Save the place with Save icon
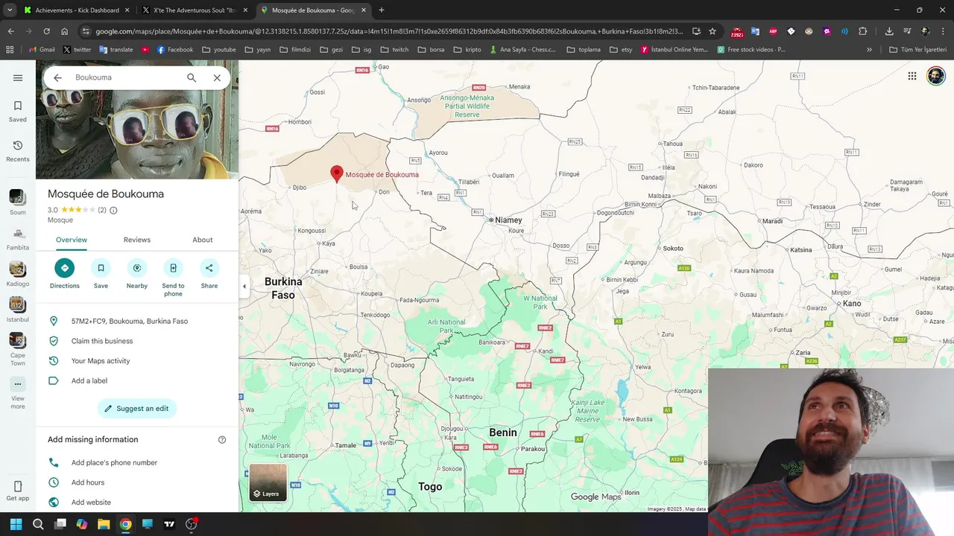The image size is (954, 536). [x=101, y=273]
